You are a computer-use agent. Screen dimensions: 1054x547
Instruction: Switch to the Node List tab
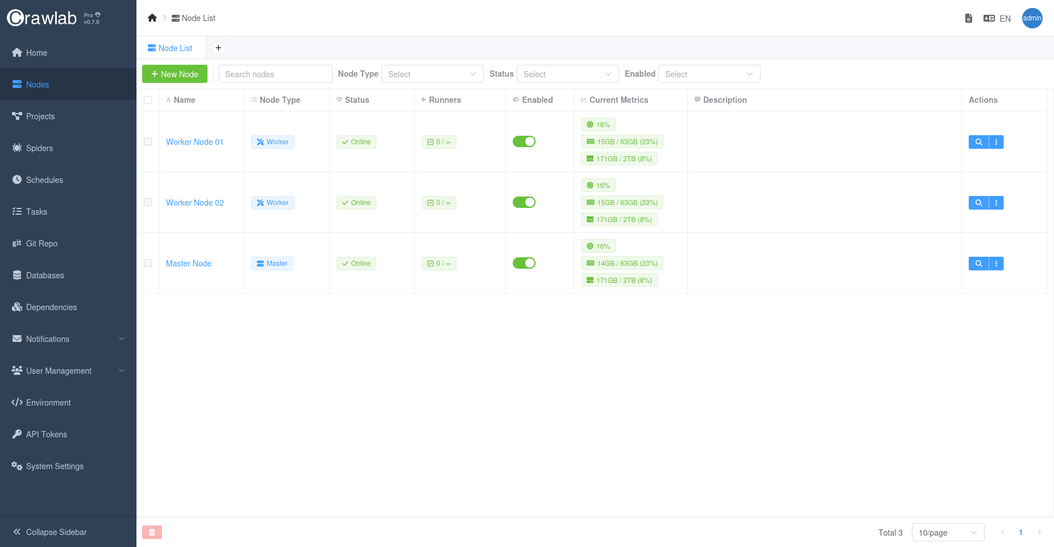coord(171,48)
